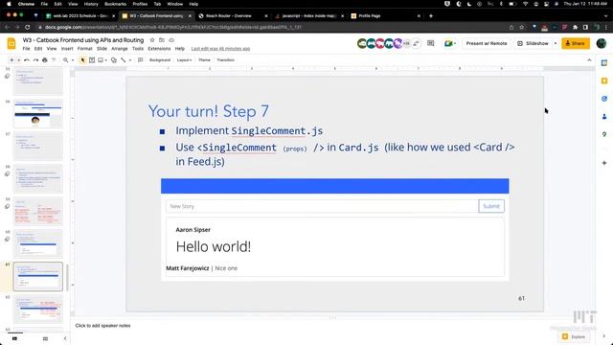Open Keep notes side panel icon
The height and width of the screenshot is (345, 613).
(x=604, y=80)
